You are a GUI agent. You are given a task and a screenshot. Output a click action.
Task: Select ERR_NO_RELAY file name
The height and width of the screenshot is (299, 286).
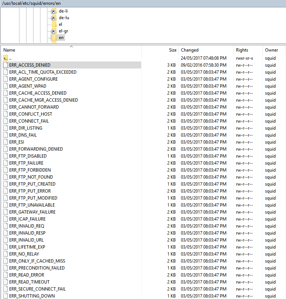pos(24,254)
